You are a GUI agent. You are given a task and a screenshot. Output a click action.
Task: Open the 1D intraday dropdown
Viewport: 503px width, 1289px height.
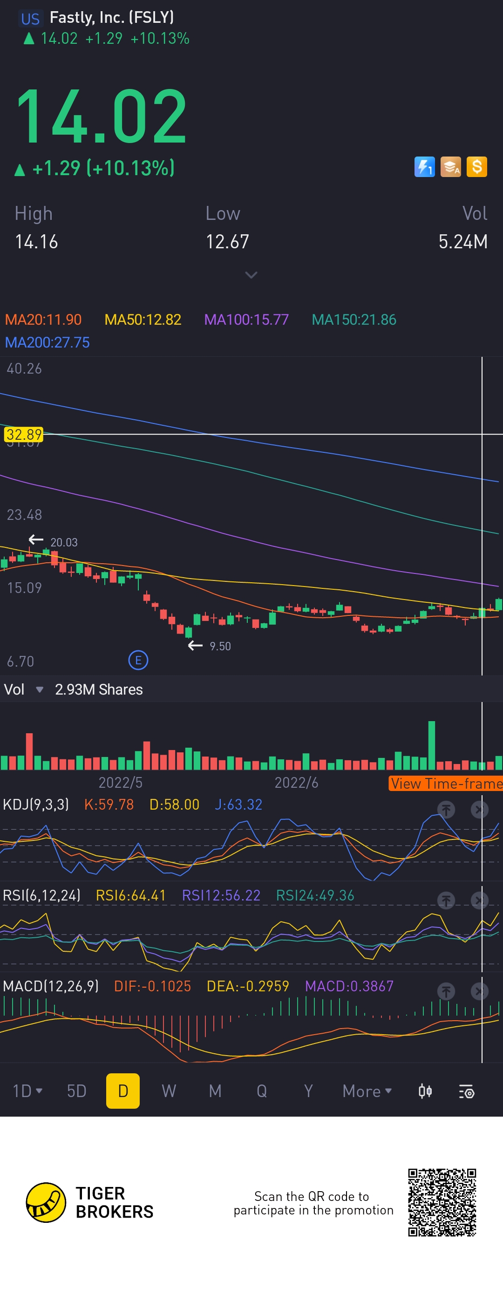coord(27,1091)
